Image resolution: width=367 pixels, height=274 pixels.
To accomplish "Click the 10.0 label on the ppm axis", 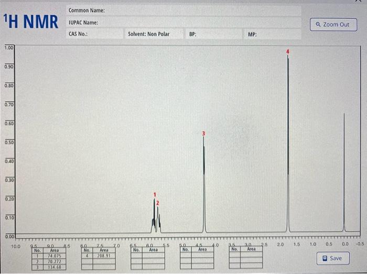I will click(x=16, y=246).
